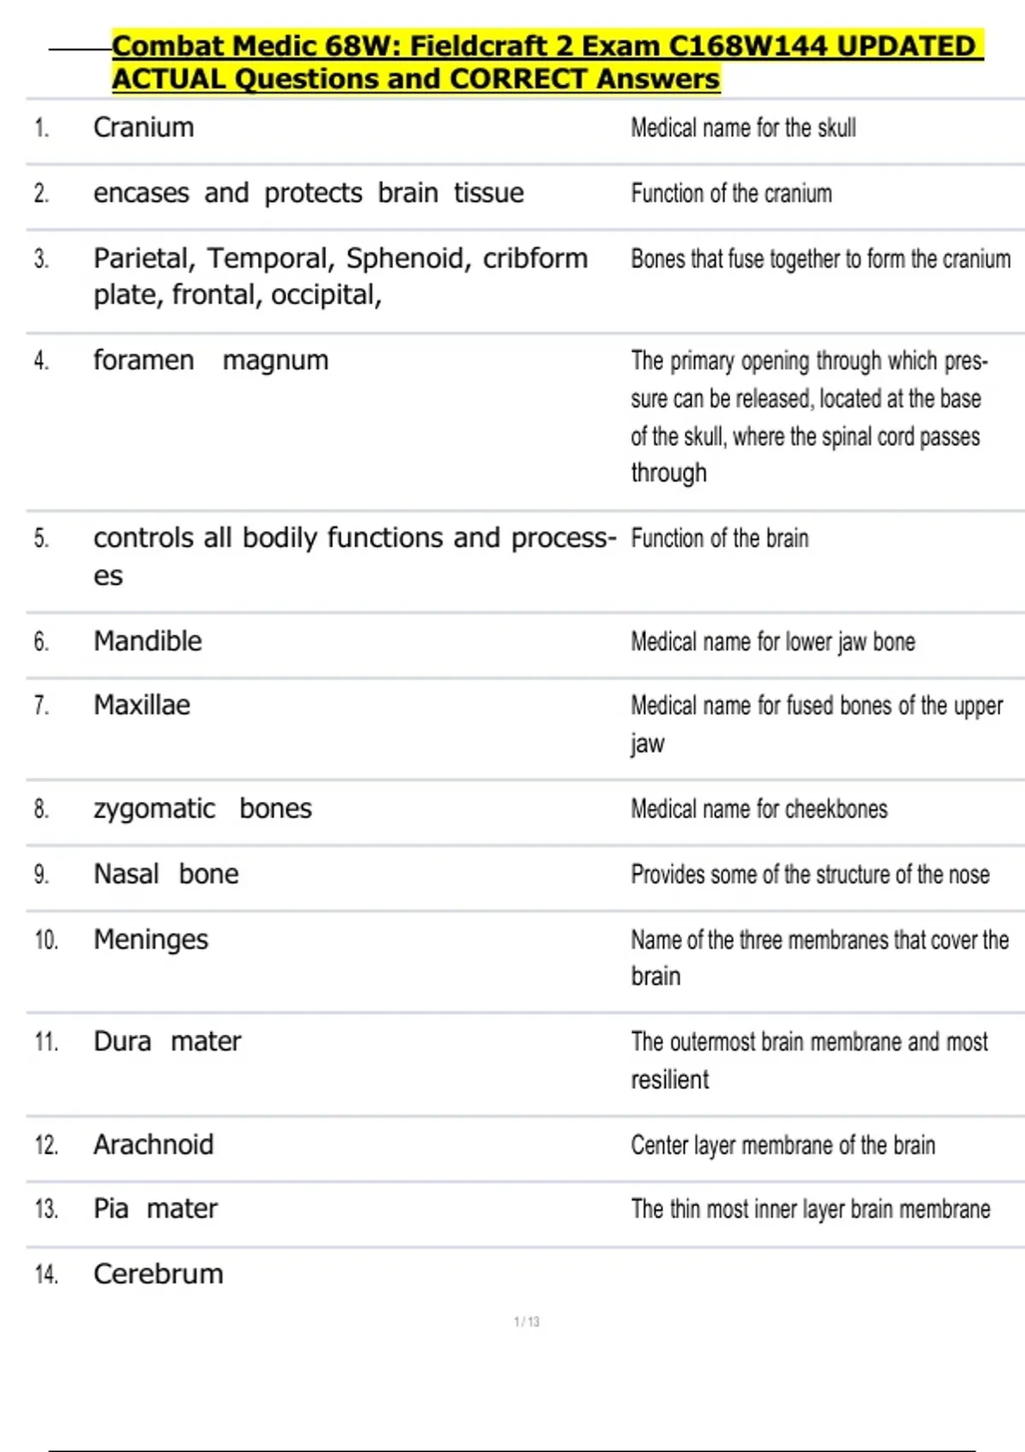Click the term Arachnoid
The image size is (1025, 1452).
point(153,1145)
